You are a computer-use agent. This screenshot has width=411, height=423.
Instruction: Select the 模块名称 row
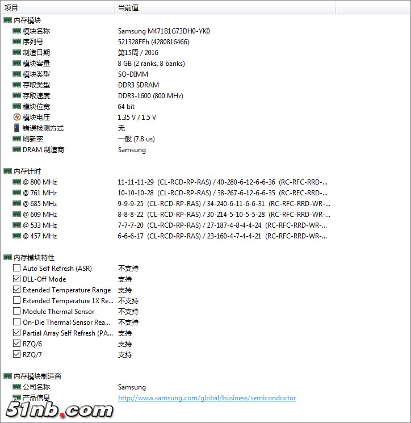(x=36, y=31)
